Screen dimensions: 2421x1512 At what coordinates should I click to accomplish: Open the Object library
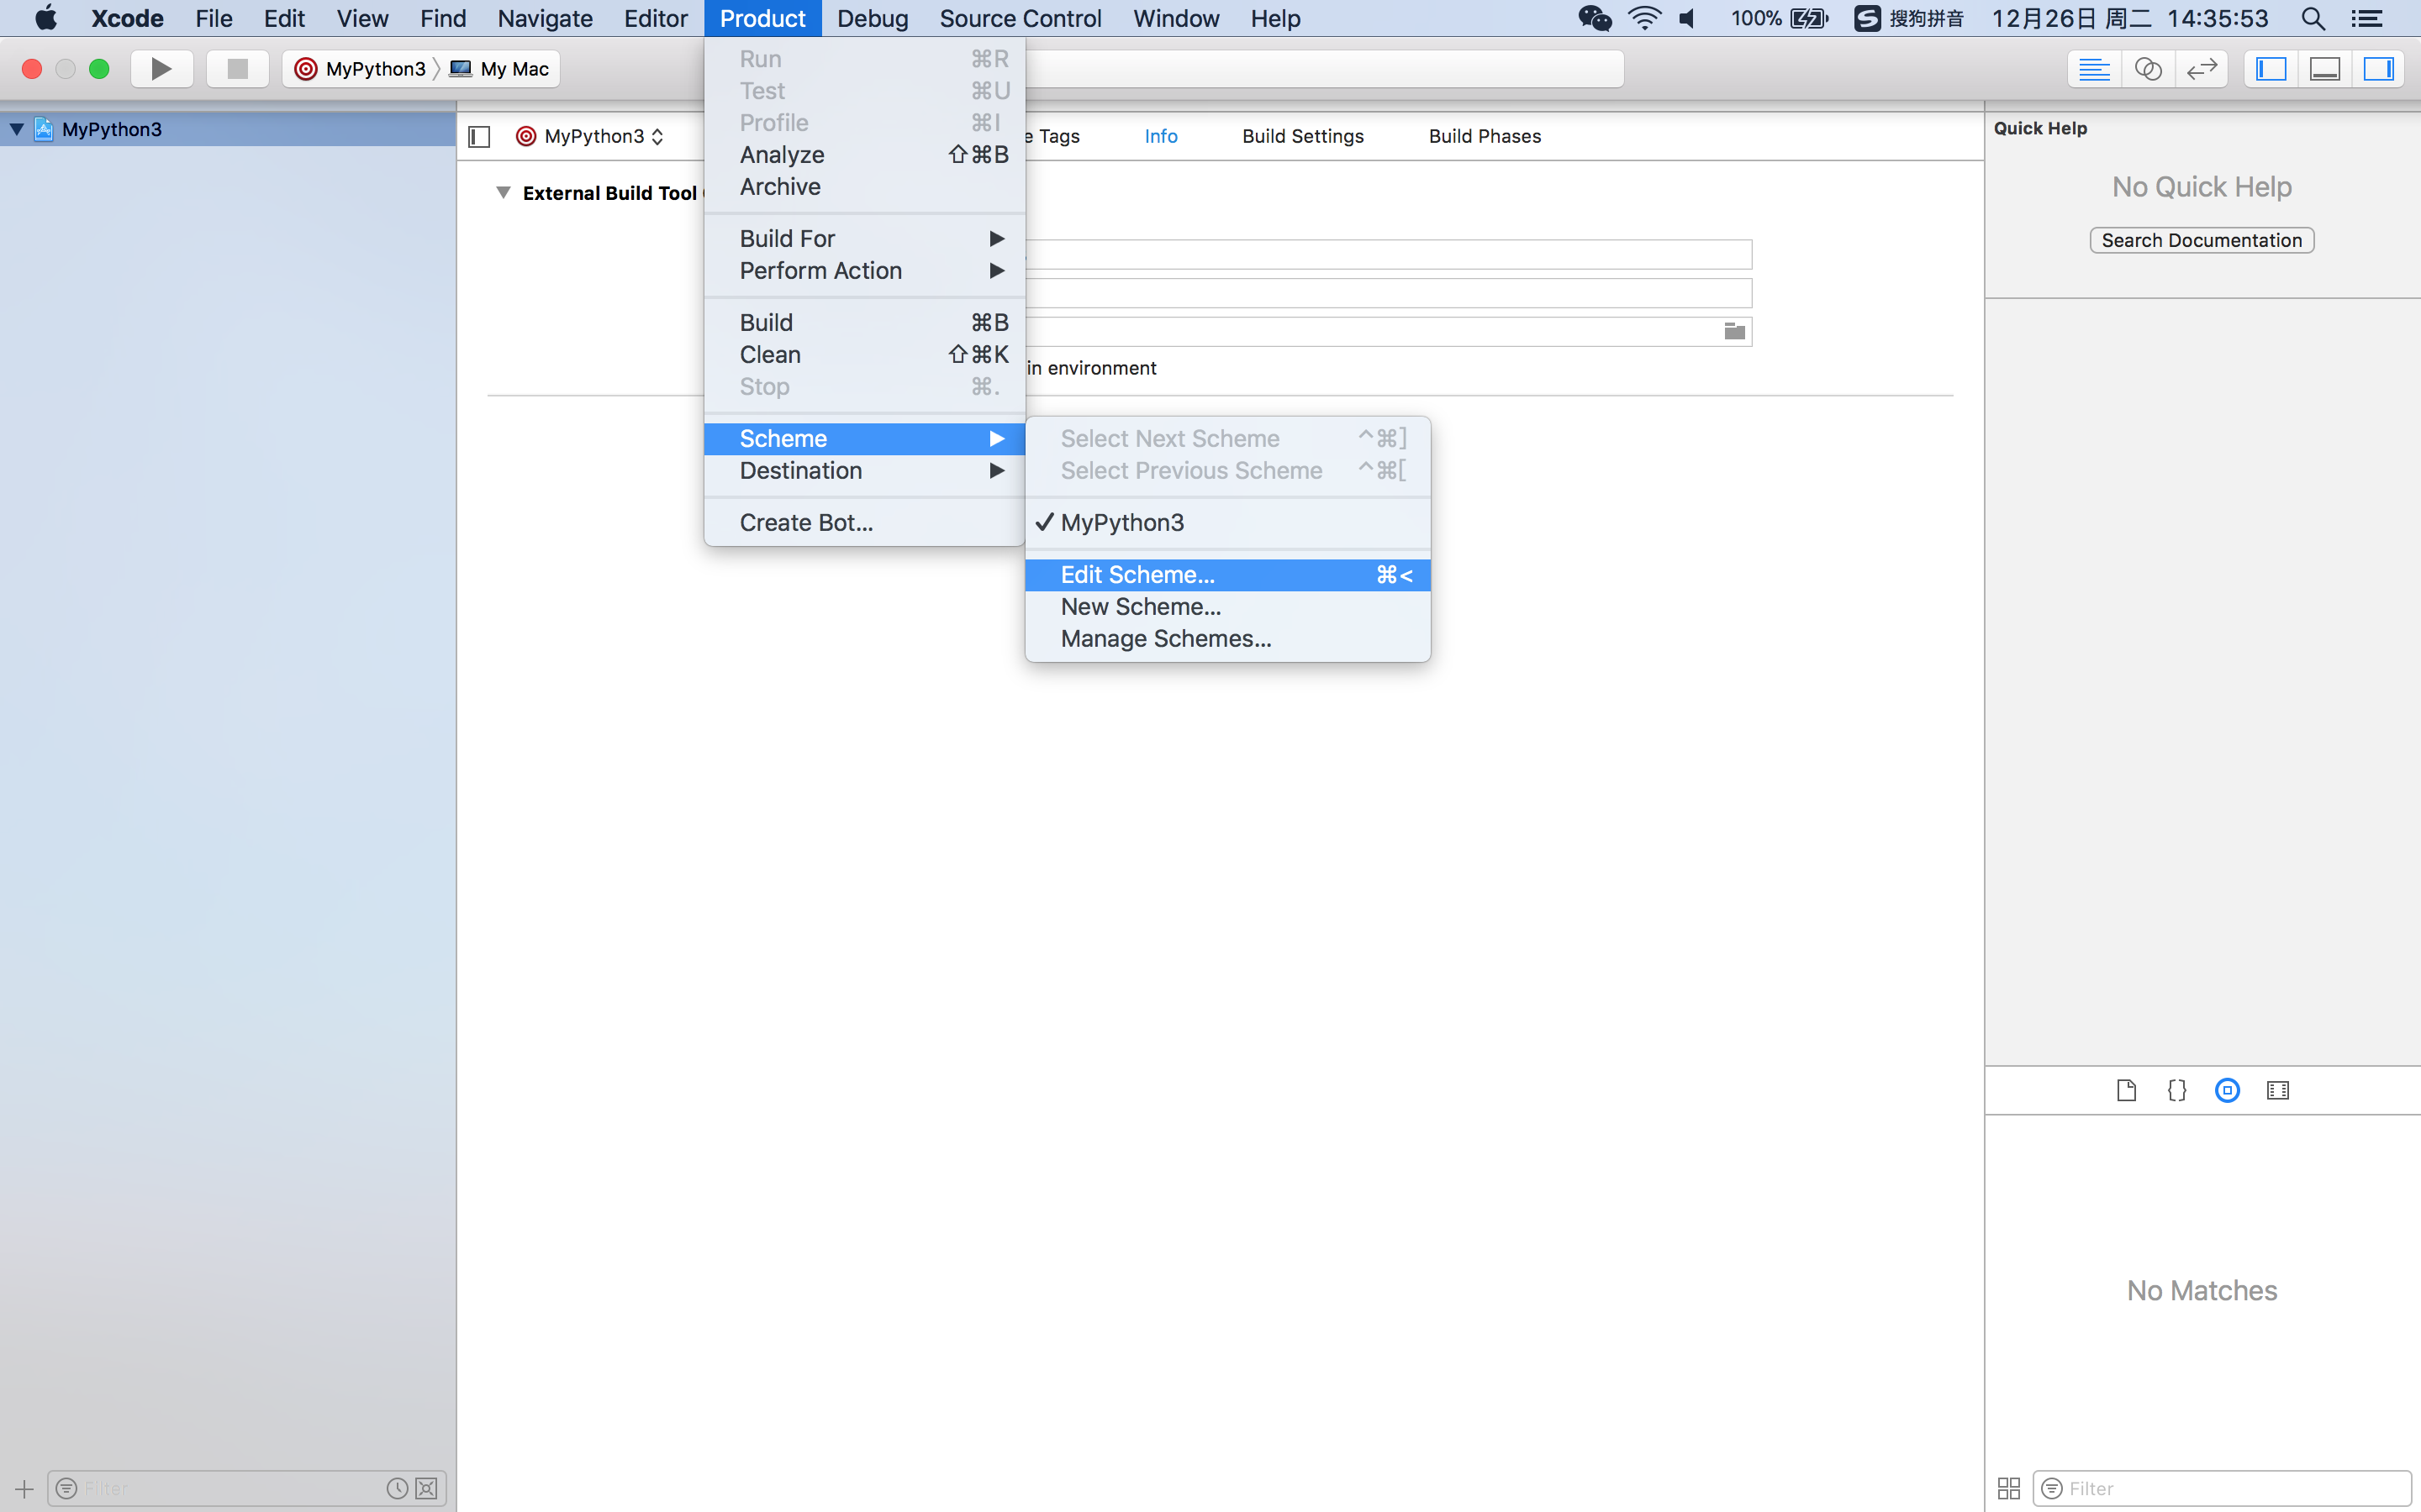click(2227, 1090)
